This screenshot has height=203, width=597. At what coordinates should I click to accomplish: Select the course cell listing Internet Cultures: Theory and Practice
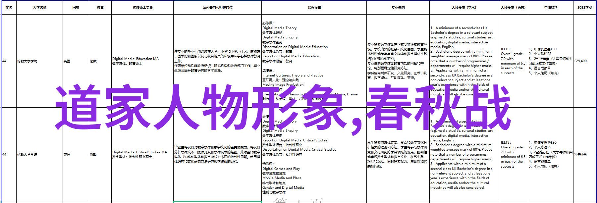pyautogui.click(x=314, y=61)
